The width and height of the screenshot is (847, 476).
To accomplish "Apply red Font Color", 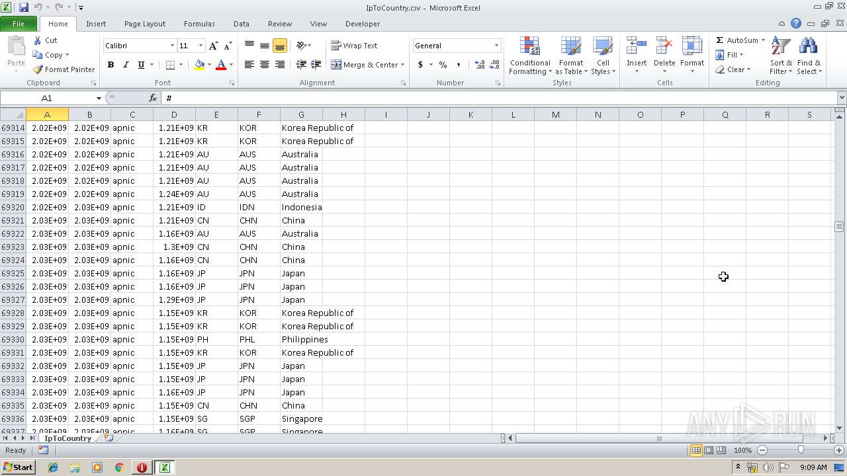I will pos(221,65).
